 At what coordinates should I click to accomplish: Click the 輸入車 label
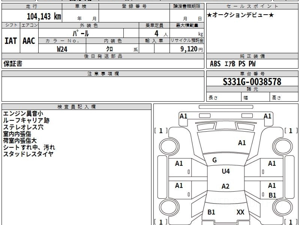coord(154,41)
